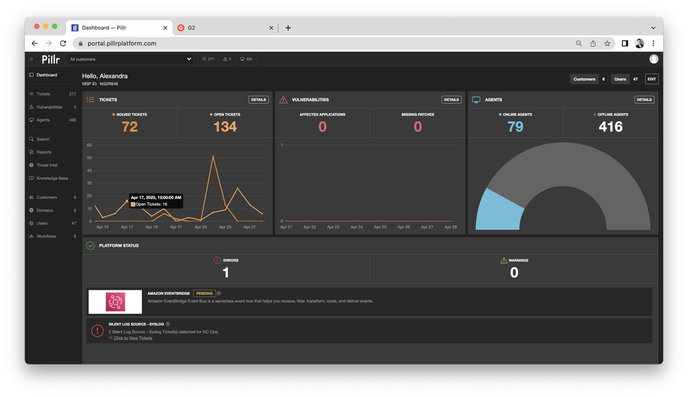Click the green Platform Status check icon
This screenshot has width=688, height=397.
point(92,245)
